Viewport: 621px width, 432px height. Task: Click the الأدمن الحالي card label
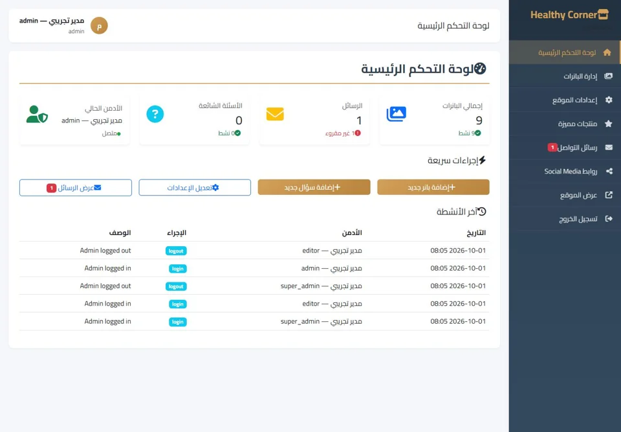103,108
